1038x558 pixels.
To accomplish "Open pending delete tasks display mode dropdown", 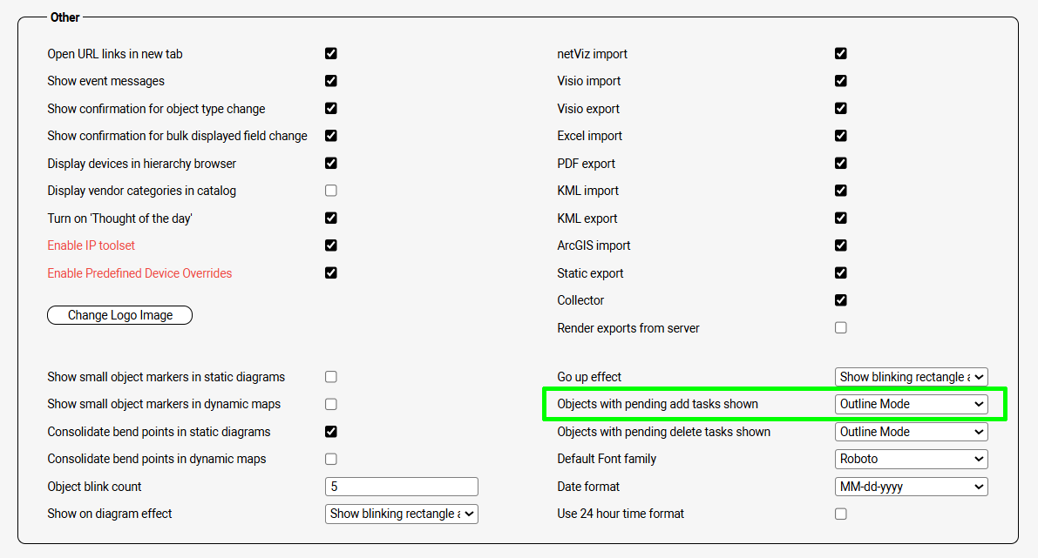I will click(911, 432).
